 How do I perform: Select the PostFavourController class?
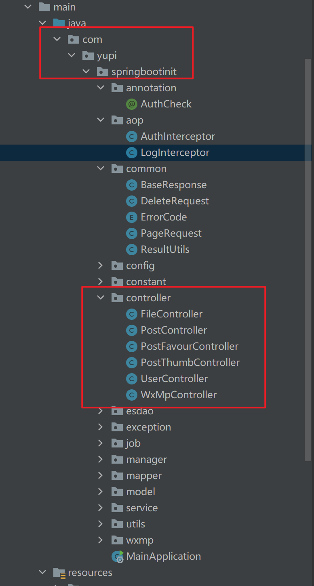[190, 347]
